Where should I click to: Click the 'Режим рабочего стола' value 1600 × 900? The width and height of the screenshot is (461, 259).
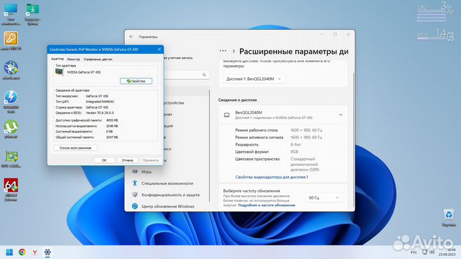coord(306,130)
